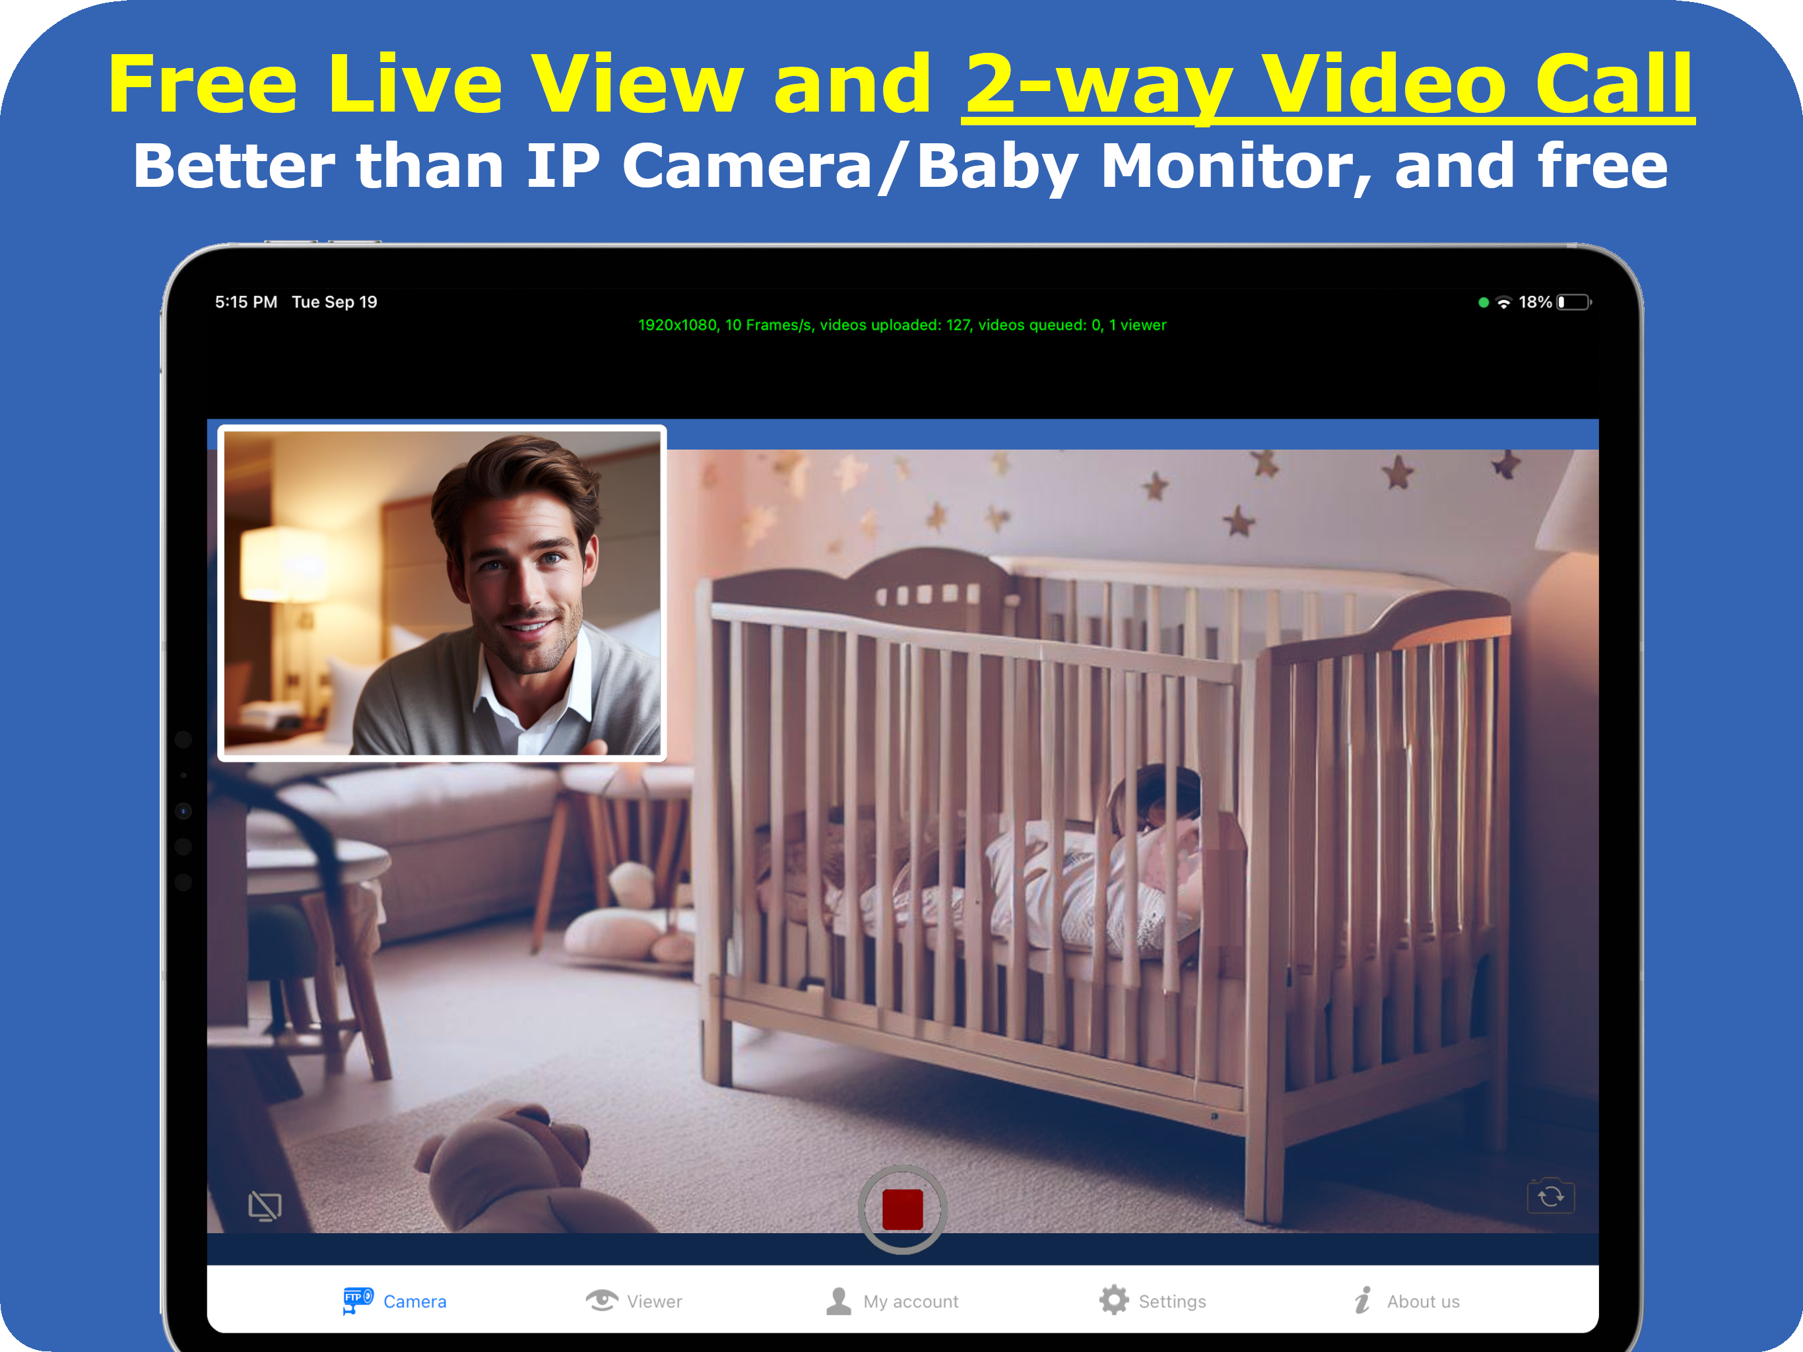Viewport: 1803px width, 1352px height.
Task: Flip to the front camera with rotate icon
Action: pos(1550,1195)
